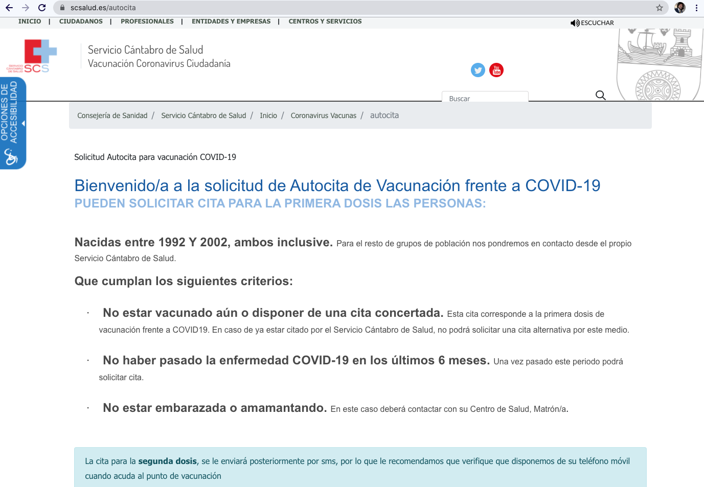Screen dimensions: 704x487
Task: Open the browser profile avatar menu
Action: pos(679,8)
